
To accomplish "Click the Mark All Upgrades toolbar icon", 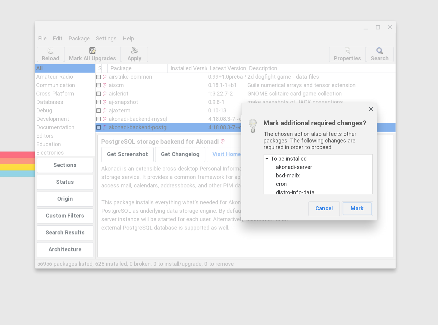I will coord(92,50).
